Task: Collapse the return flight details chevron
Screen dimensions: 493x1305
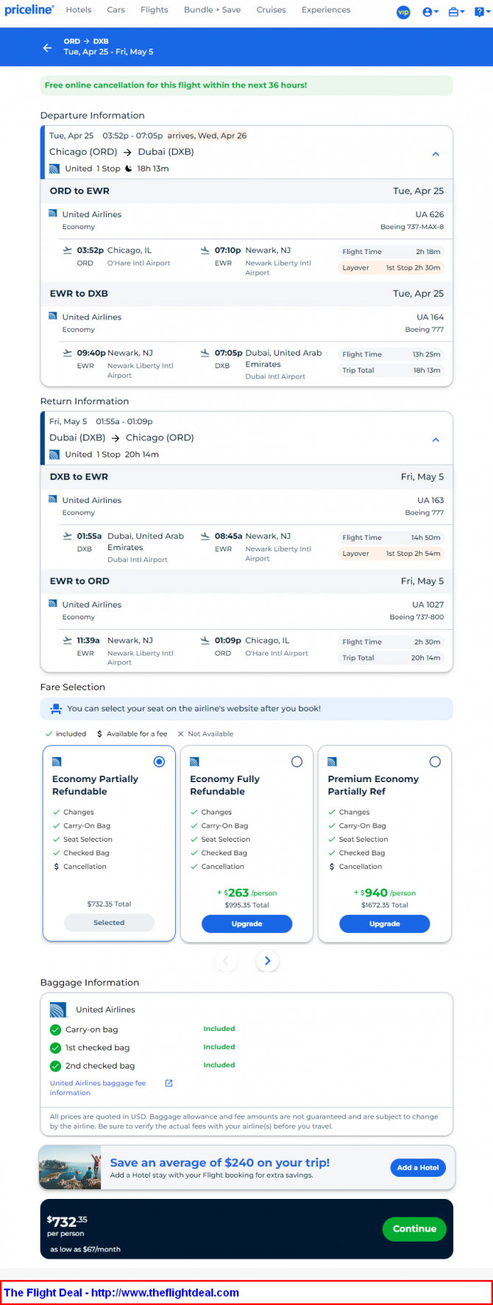Action: [x=436, y=440]
